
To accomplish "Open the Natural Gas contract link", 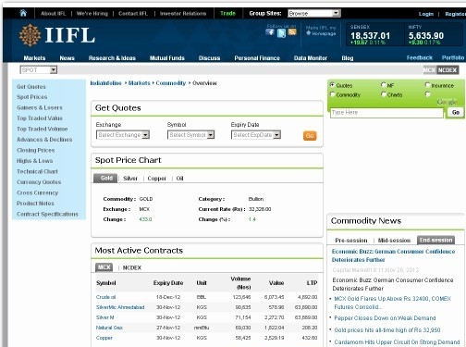I will click(109, 328).
